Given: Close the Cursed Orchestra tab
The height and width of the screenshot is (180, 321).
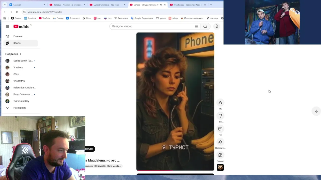Looking at the screenshot, I should pyautogui.click(x=125, y=5).
